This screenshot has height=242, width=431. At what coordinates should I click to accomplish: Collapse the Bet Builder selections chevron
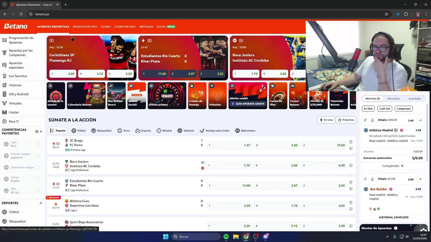(407, 197)
